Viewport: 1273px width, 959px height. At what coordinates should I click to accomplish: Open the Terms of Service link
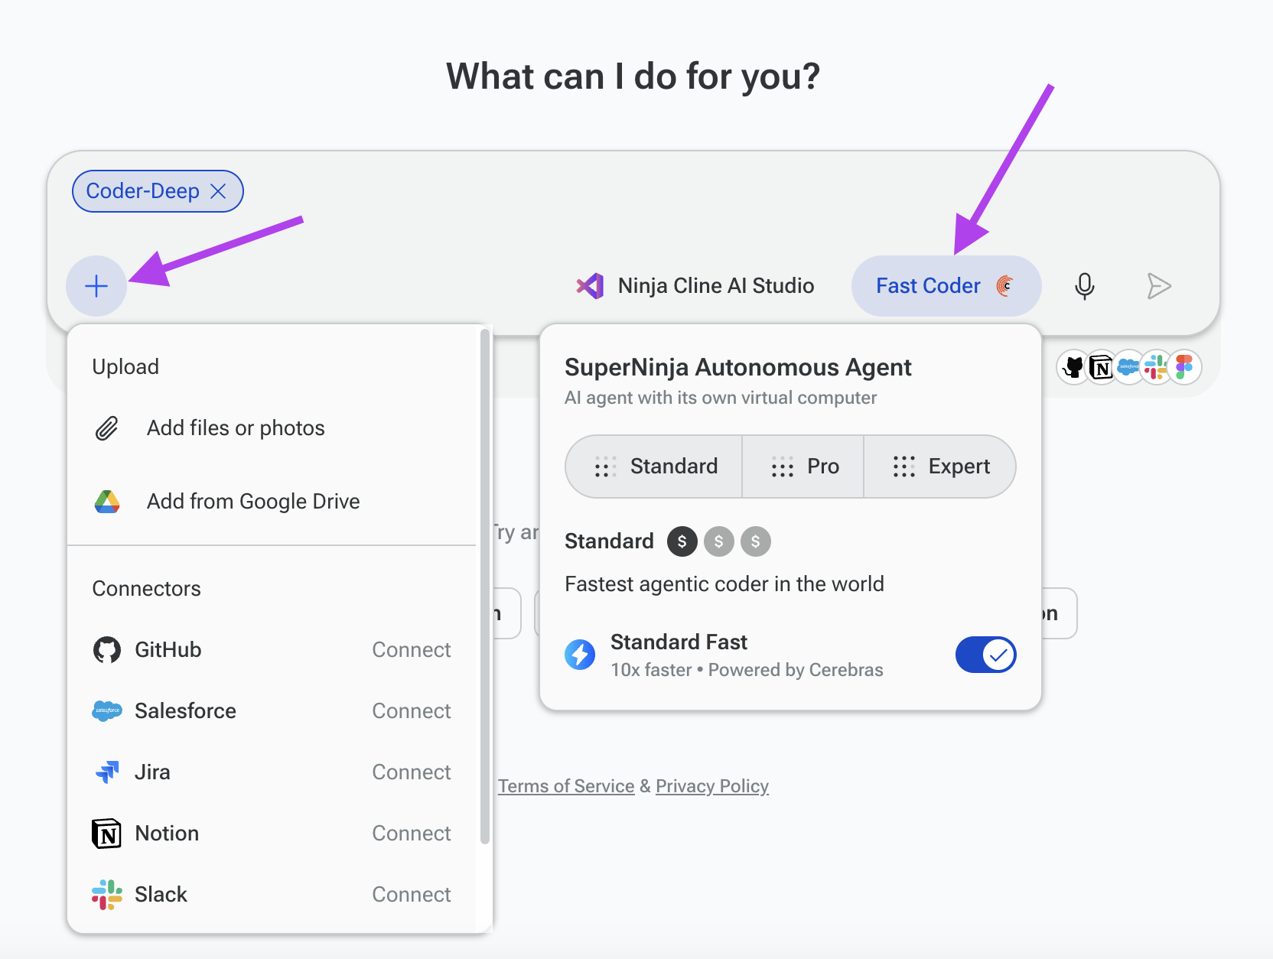pyautogui.click(x=566, y=786)
